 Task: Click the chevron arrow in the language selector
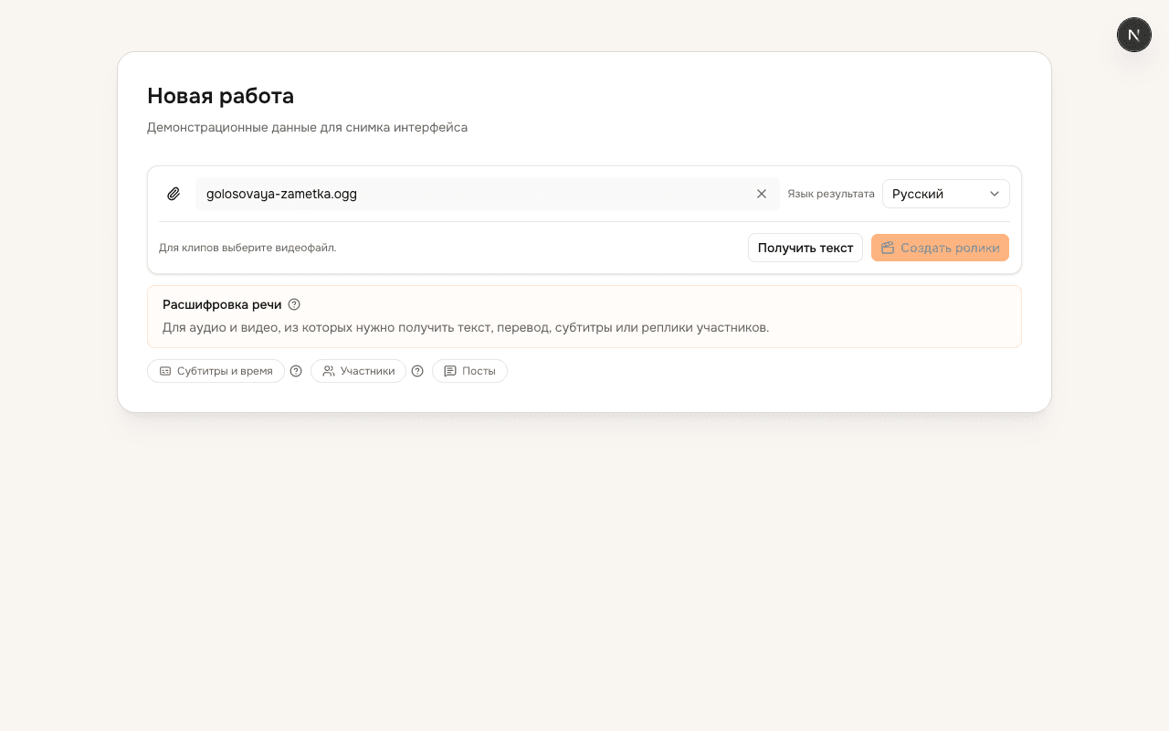[995, 194]
